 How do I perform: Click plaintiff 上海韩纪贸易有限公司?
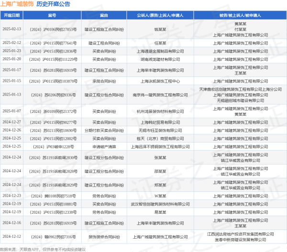tap(160, 122)
